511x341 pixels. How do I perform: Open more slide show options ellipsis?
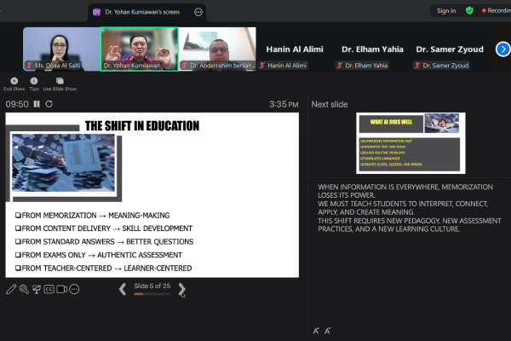point(74,289)
